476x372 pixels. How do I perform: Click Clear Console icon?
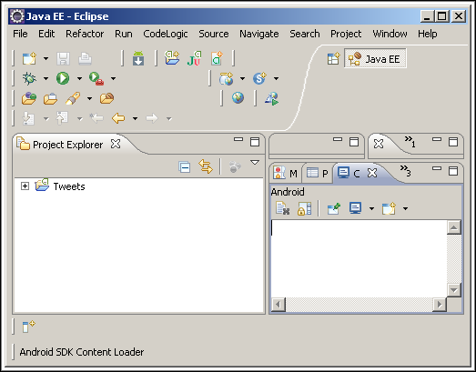pos(283,208)
